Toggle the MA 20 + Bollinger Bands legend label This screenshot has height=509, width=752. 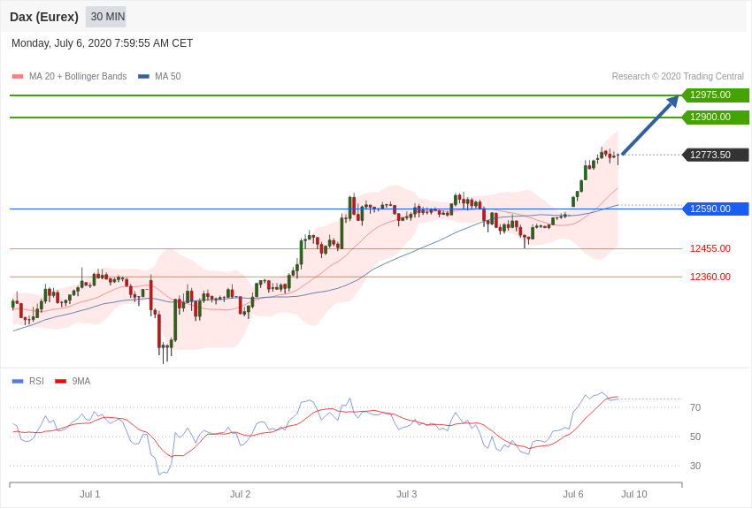coord(78,77)
